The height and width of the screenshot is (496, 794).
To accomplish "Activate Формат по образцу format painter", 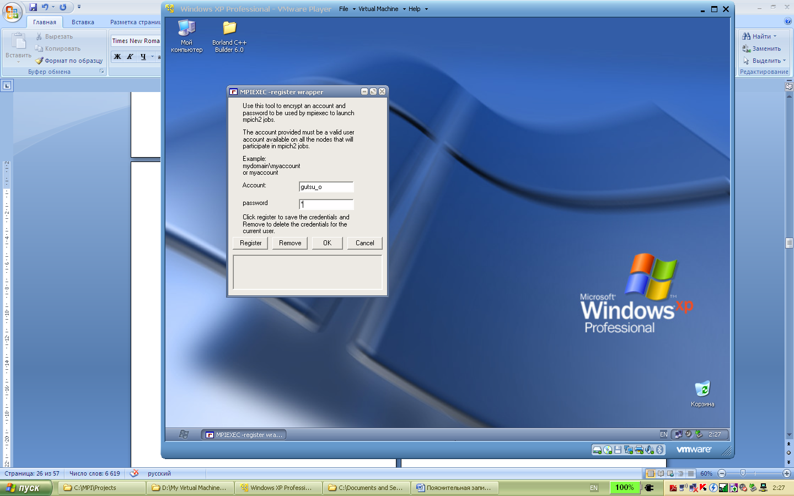I will point(69,61).
